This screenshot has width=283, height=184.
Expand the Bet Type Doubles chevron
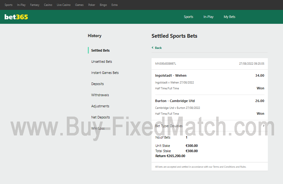[264, 126]
